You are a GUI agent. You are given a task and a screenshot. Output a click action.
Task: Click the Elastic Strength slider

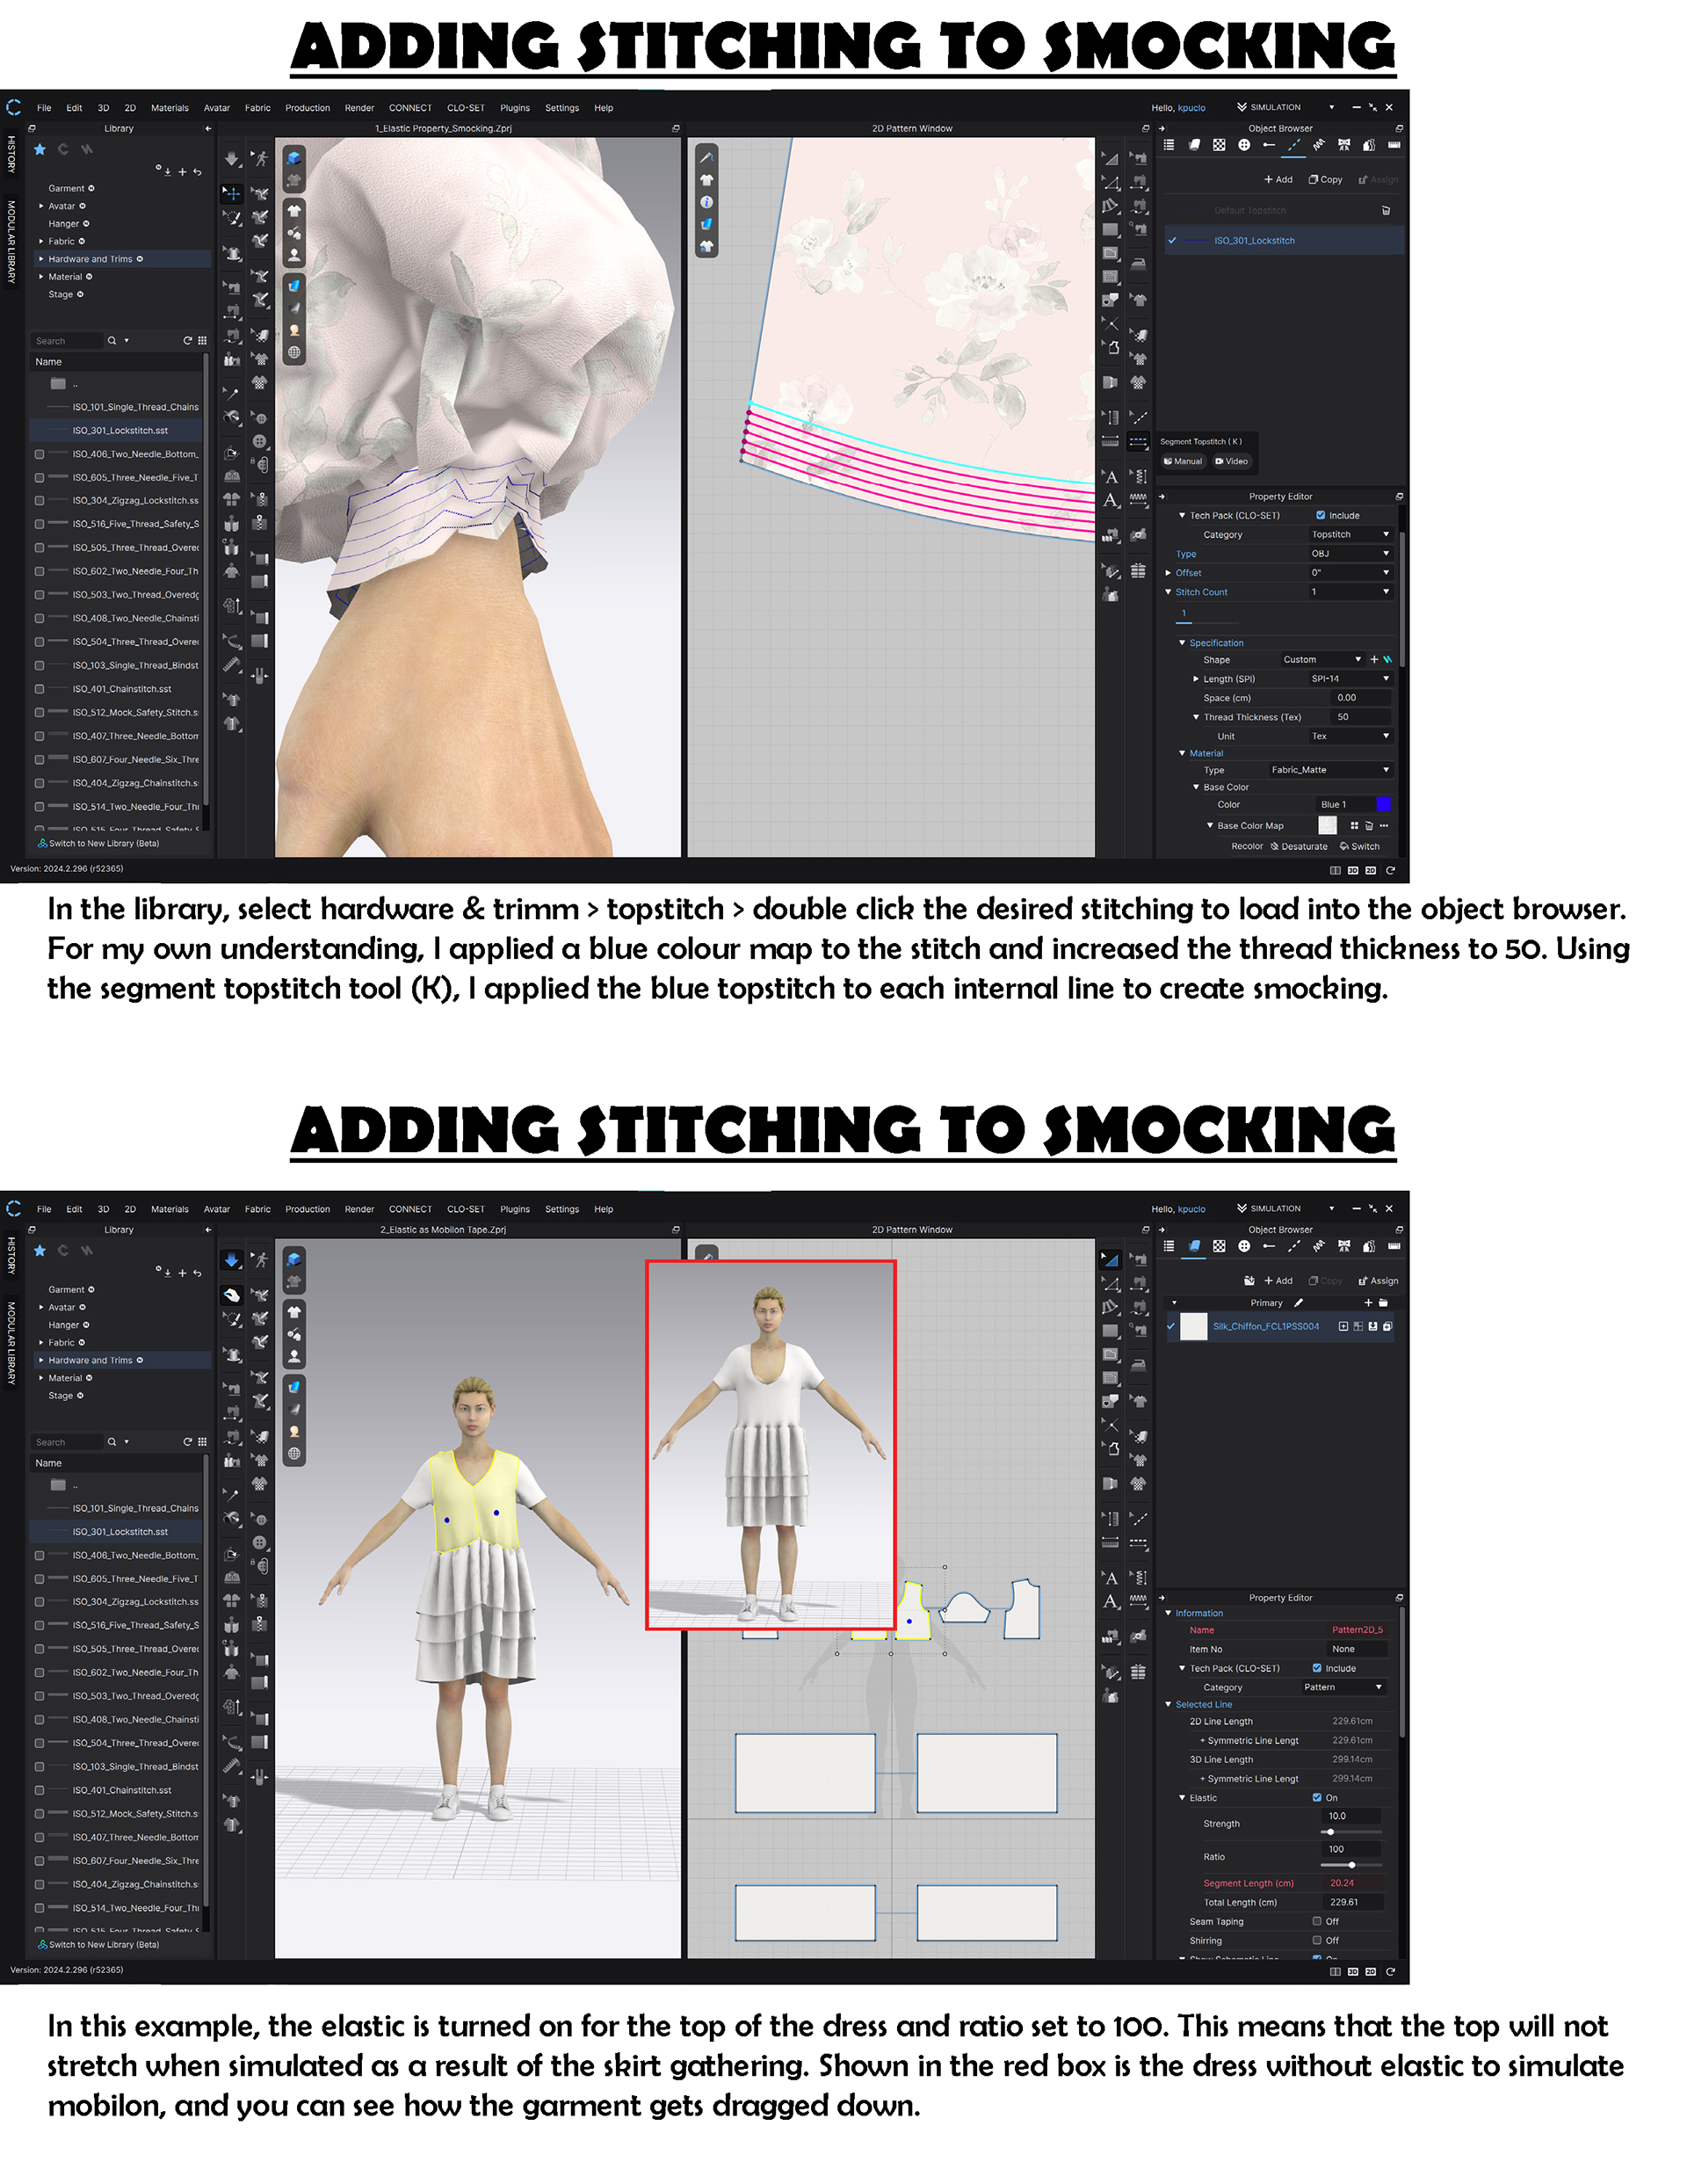click(1351, 1832)
